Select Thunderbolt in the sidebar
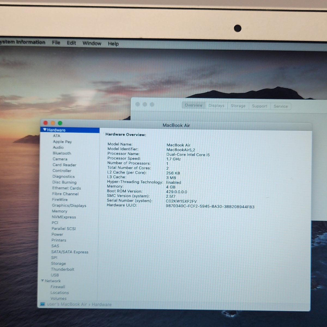The height and width of the screenshot is (327, 327). (x=63, y=269)
